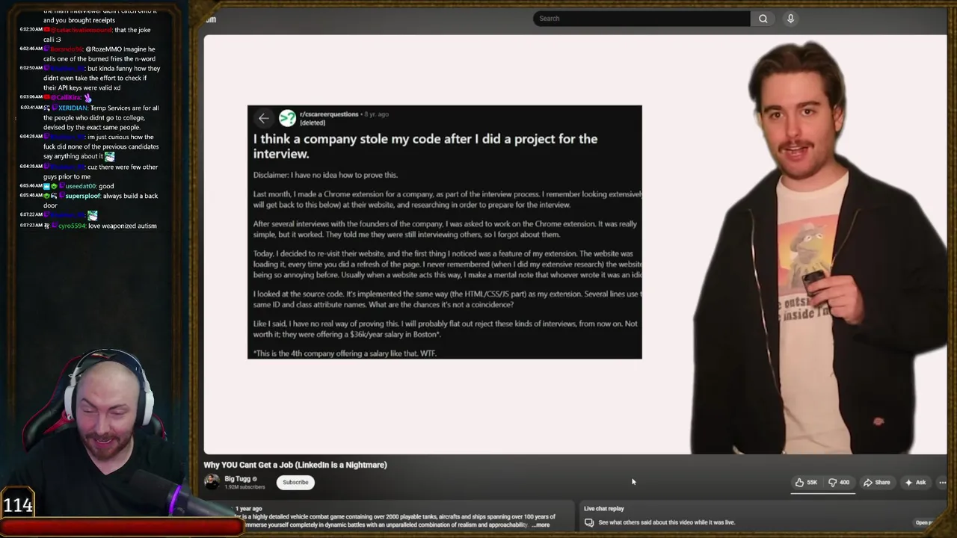Subscribe to the Big Tugg channel
The image size is (957, 538).
295,482
